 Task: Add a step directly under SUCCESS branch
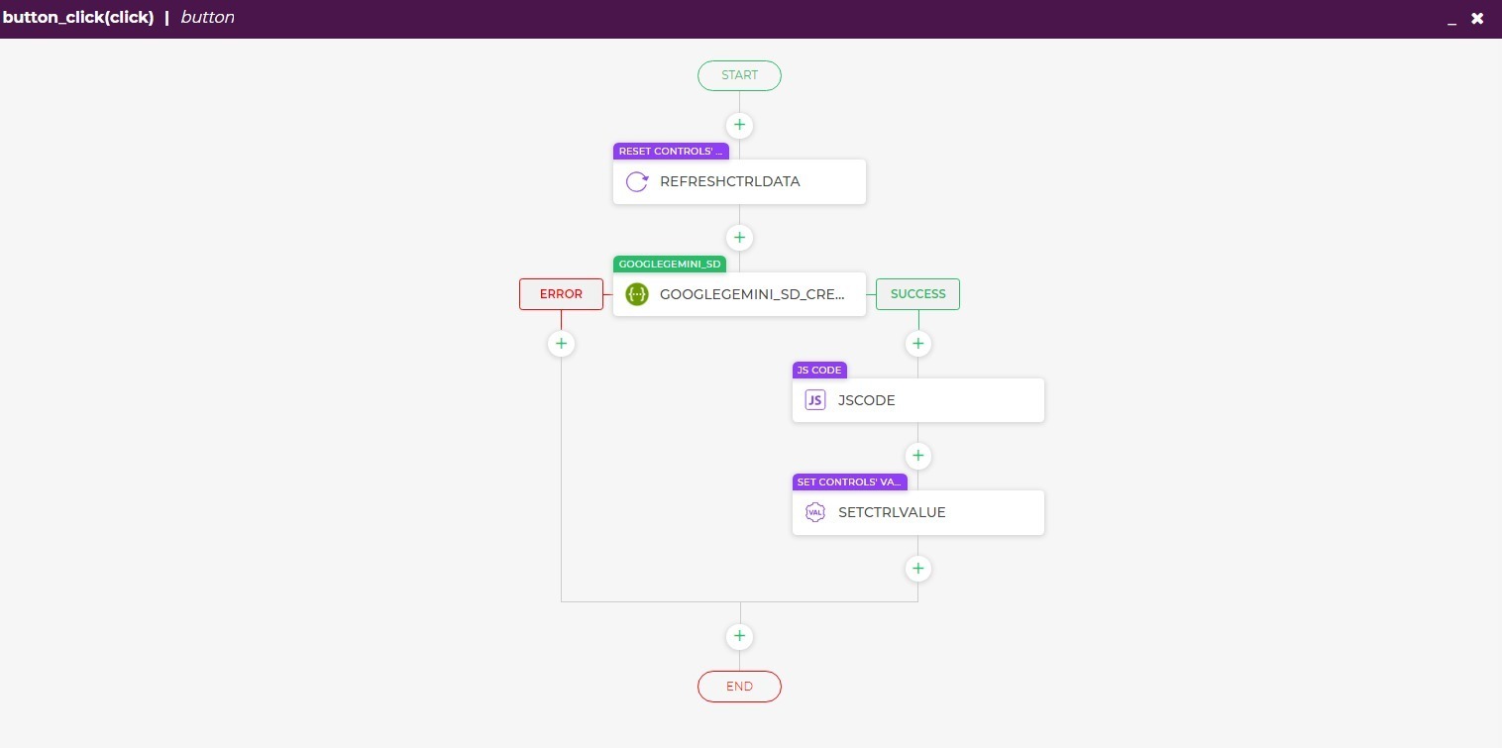click(917, 344)
